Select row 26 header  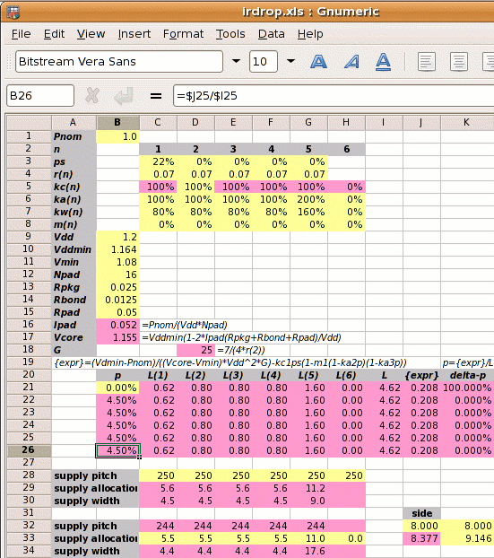click(x=30, y=450)
